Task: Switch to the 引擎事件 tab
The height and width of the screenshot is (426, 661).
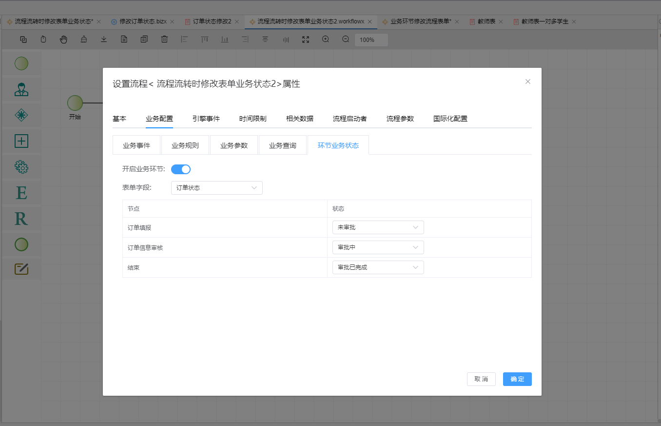Action: click(x=206, y=119)
